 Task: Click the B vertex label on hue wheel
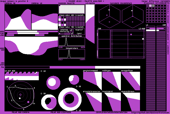pos(24,109)
